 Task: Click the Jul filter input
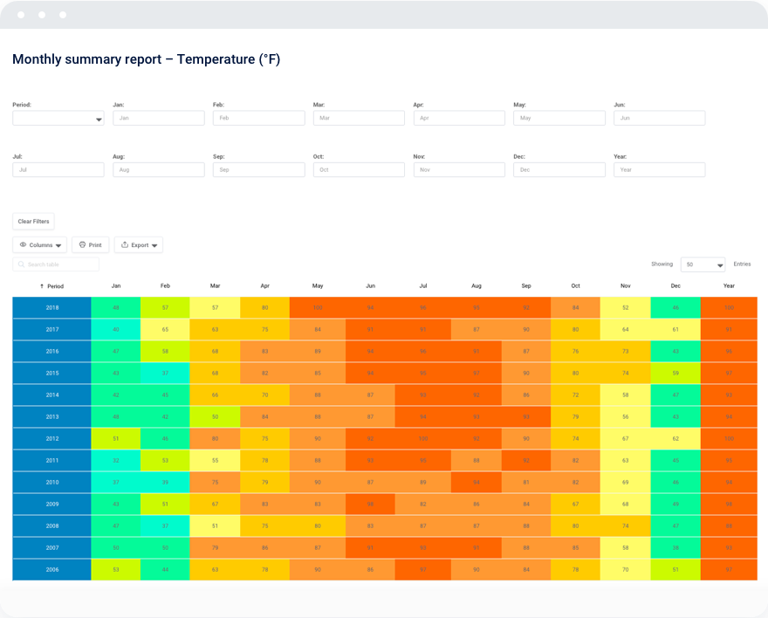tap(58, 170)
